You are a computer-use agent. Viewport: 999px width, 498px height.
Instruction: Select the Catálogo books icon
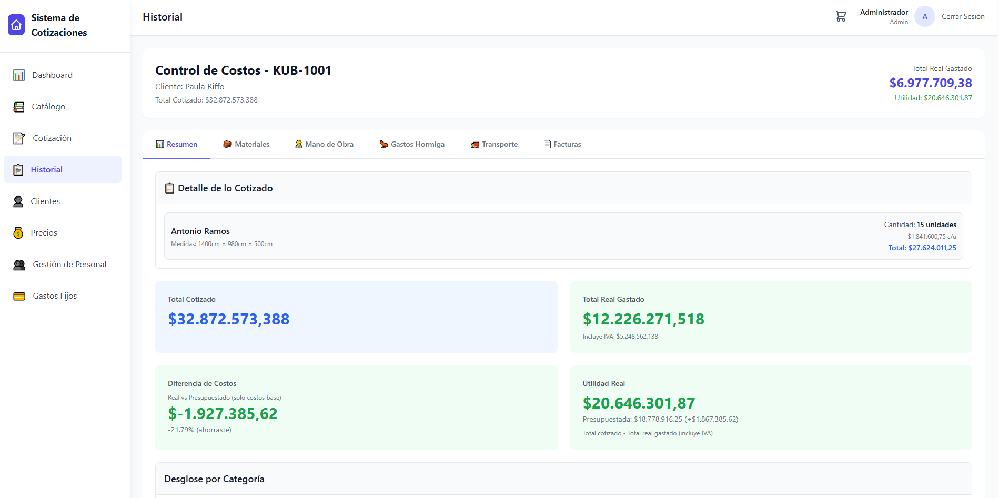tap(19, 107)
